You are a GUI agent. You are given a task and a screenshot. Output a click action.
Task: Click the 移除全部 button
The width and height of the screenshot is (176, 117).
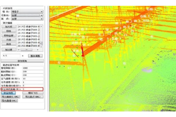(9, 35)
